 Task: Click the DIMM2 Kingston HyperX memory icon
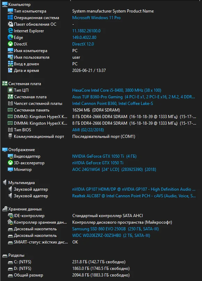click(10, 116)
